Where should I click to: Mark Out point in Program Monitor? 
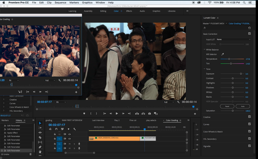(x=96, y=113)
